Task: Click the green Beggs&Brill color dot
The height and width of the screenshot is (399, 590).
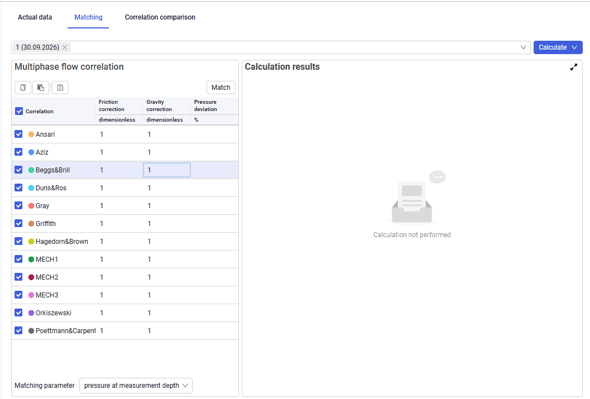Action: click(31, 170)
